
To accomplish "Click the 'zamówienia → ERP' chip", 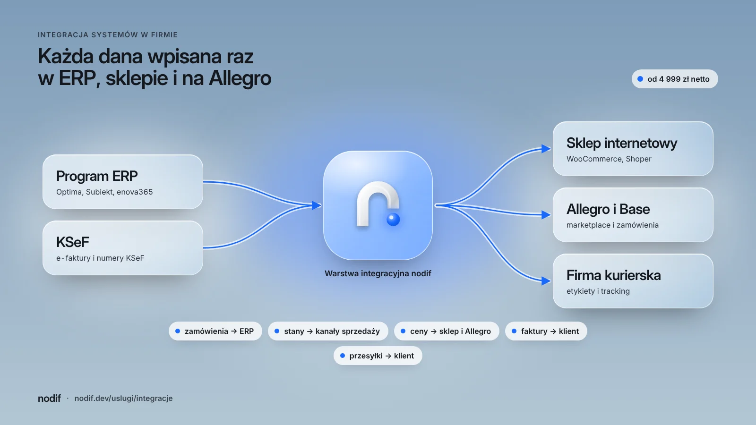I will click(x=215, y=331).
